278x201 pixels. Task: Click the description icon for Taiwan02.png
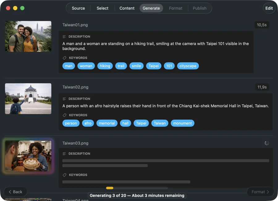(64, 99)
